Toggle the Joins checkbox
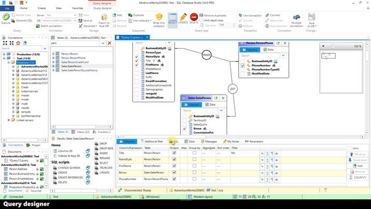Screen dimensions: 371x209 350,148
